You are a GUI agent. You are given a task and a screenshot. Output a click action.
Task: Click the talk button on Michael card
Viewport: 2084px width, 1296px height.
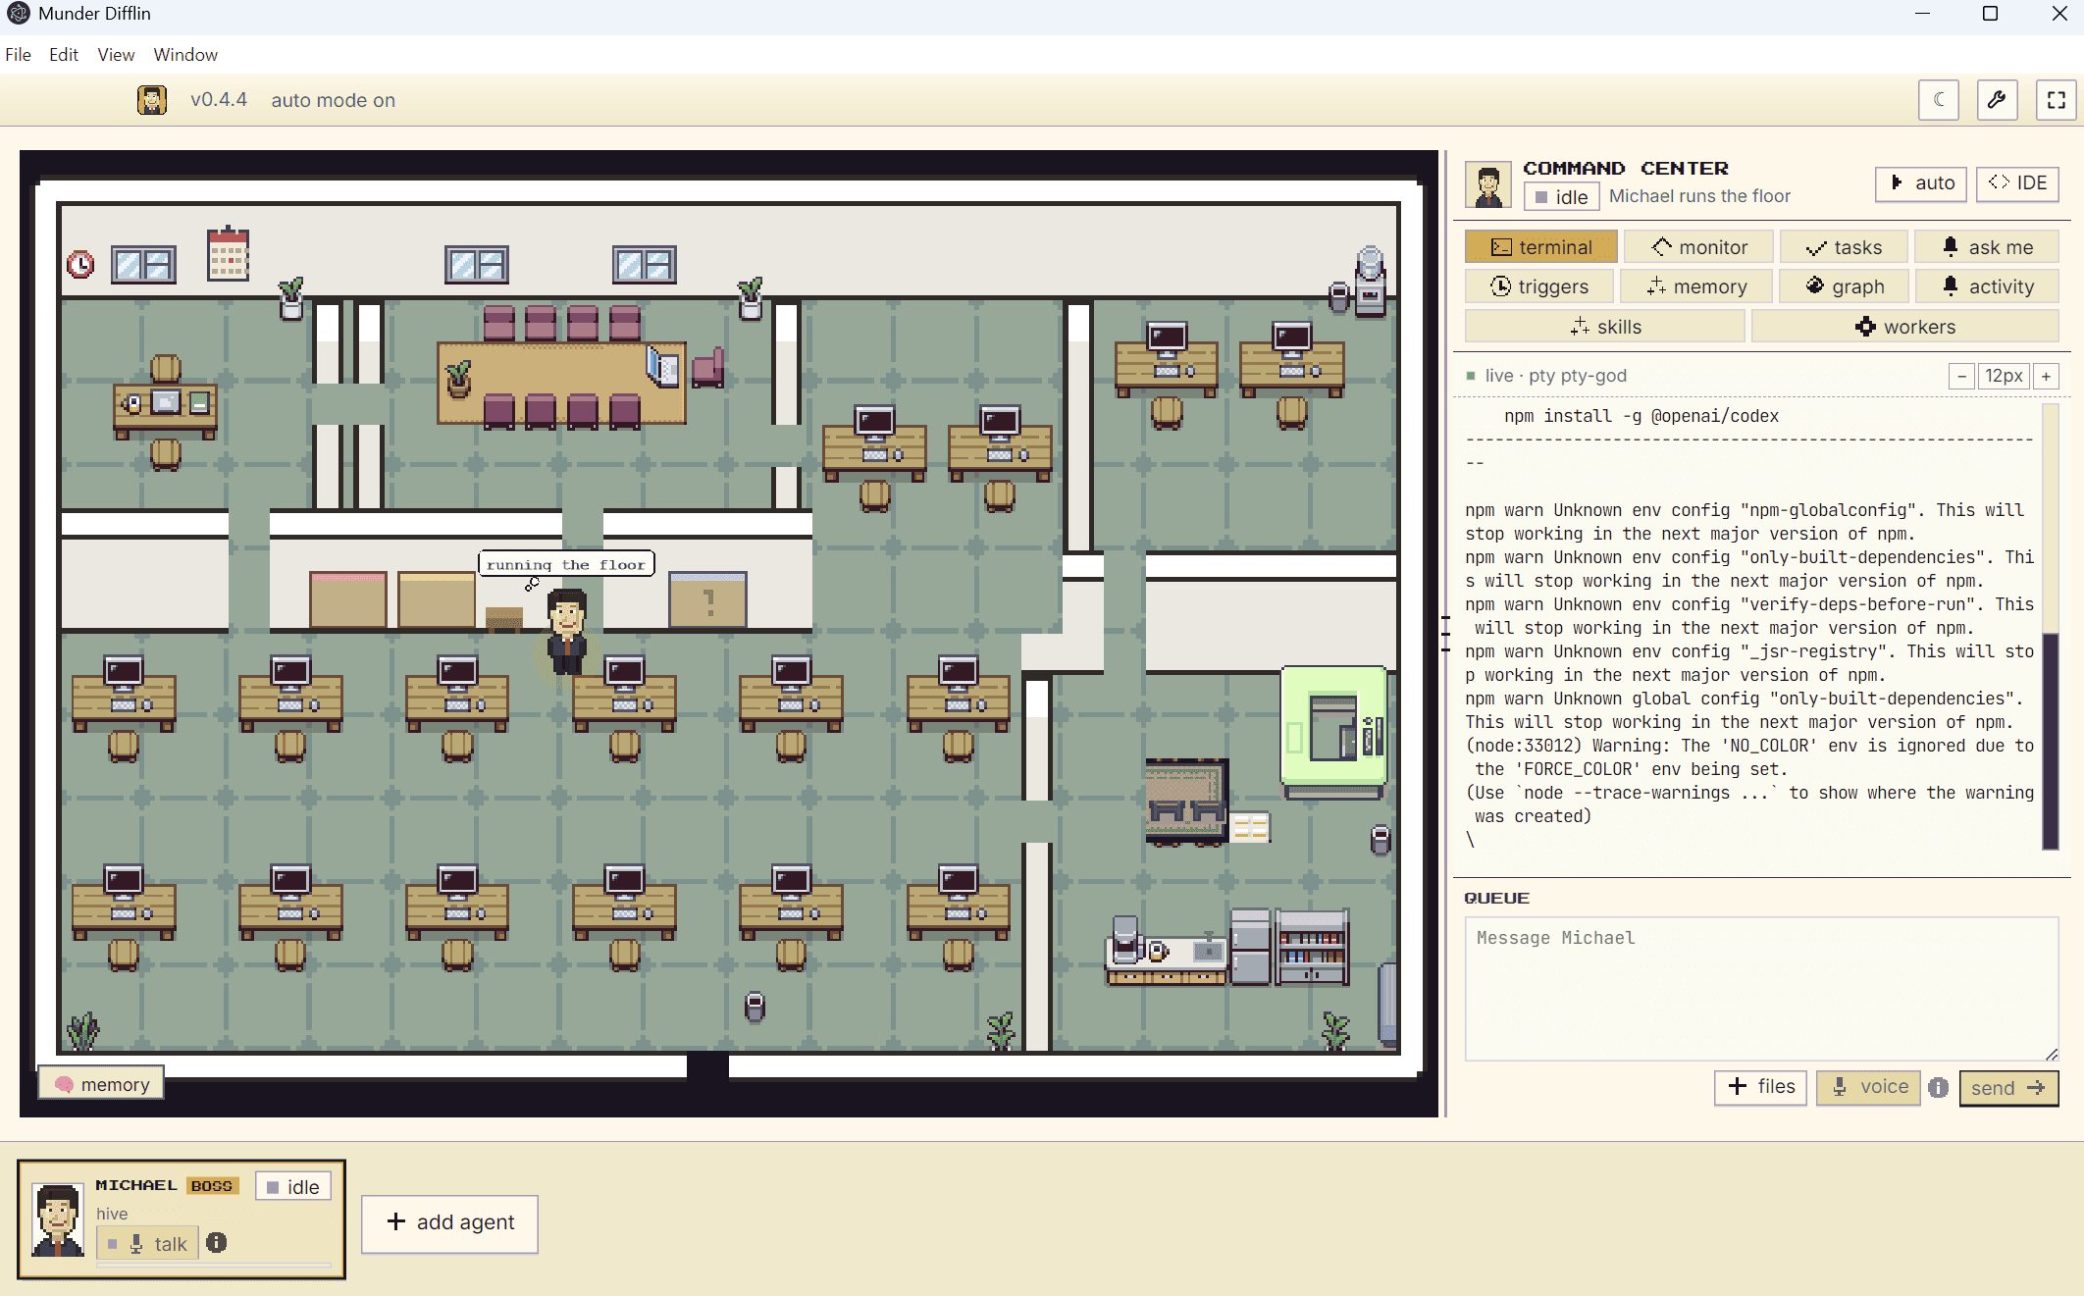[x=148, y=1244]
